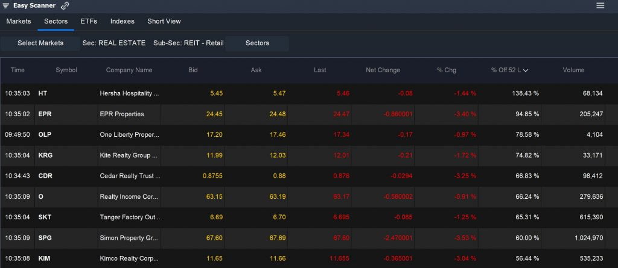Sort by the Symbol column header

(66, 70)
